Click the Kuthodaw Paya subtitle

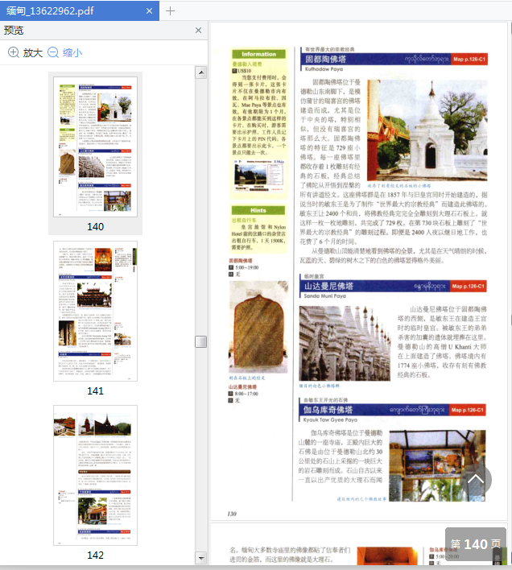point(324,68)
